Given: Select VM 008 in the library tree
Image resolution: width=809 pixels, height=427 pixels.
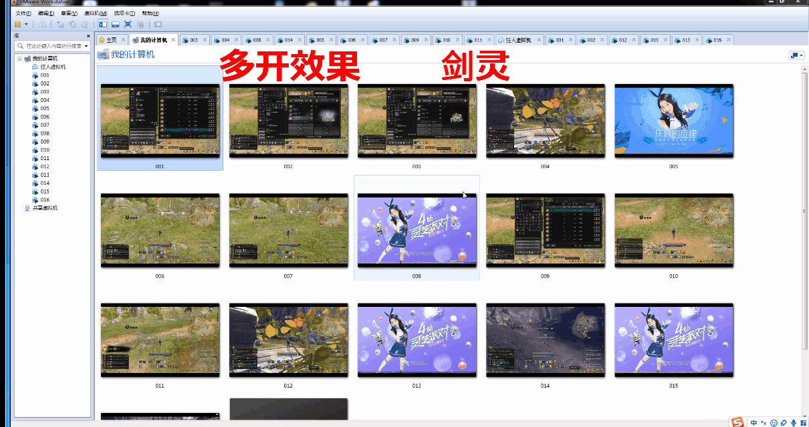Looking at the screenshot, I should pos(45,133).
